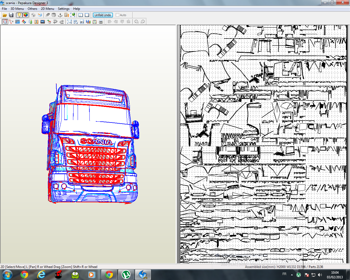Click the 2D Select/Move hint status text
350x280 pixels.
point(49,267)
